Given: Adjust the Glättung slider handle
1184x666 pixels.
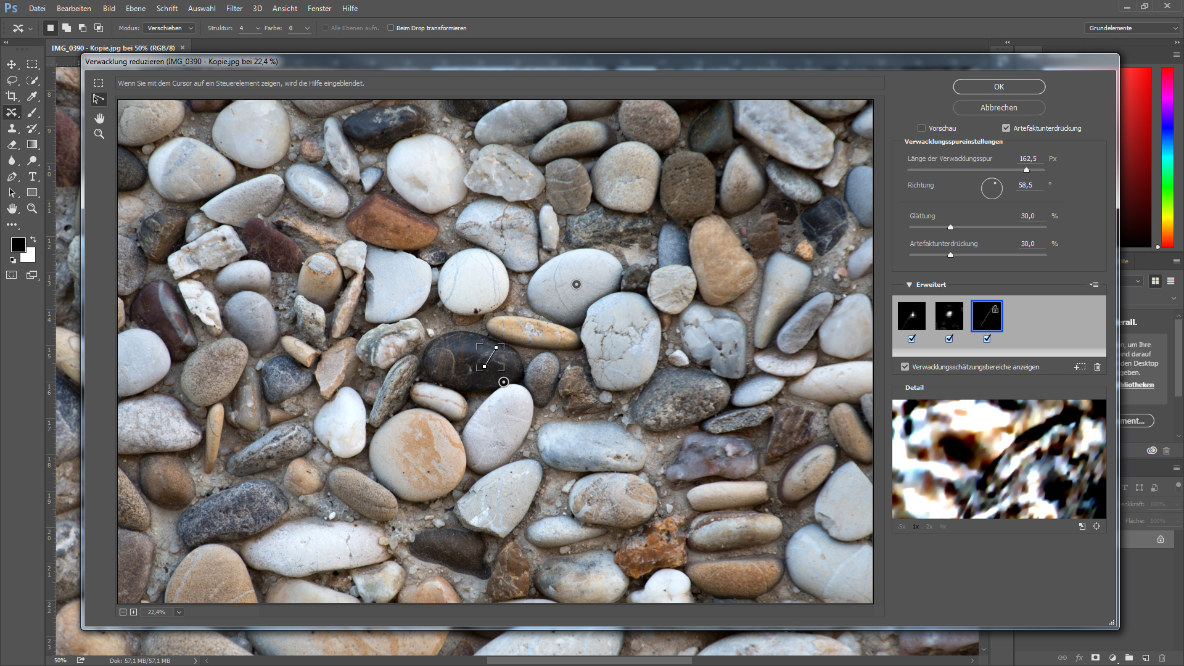Looking at the screenshot, I should click(x=950, y=228).
